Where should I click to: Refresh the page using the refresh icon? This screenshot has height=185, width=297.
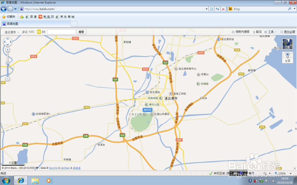[217, 9]
